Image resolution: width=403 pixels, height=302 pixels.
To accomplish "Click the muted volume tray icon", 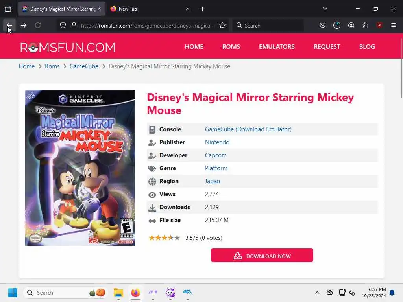I will (x=352, y=293).
